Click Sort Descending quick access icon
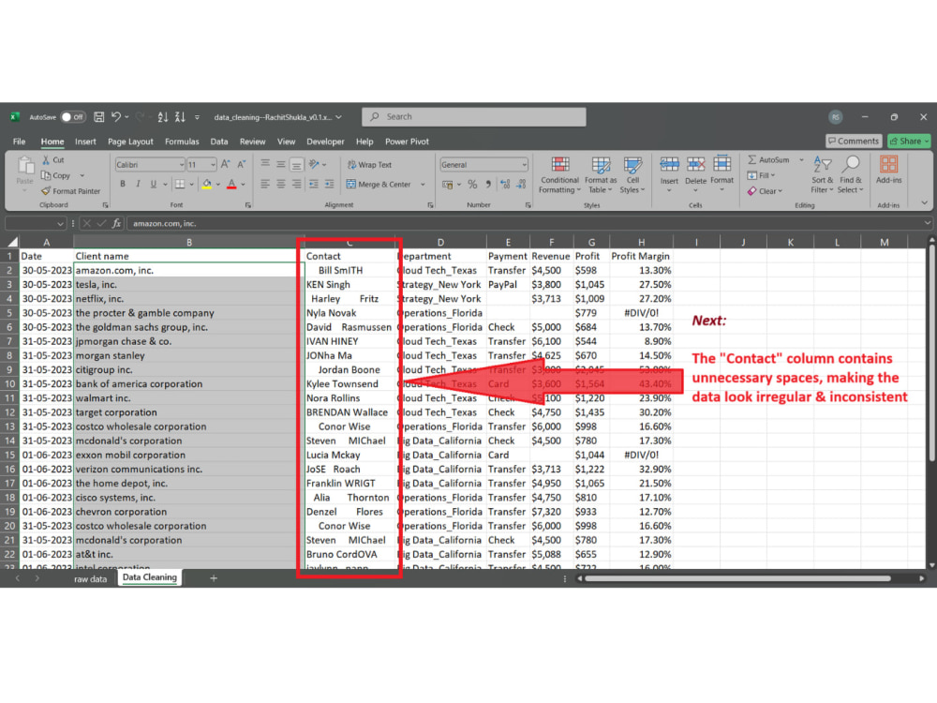937x703 pixels. pyautogui.click(x=180, y=117)
